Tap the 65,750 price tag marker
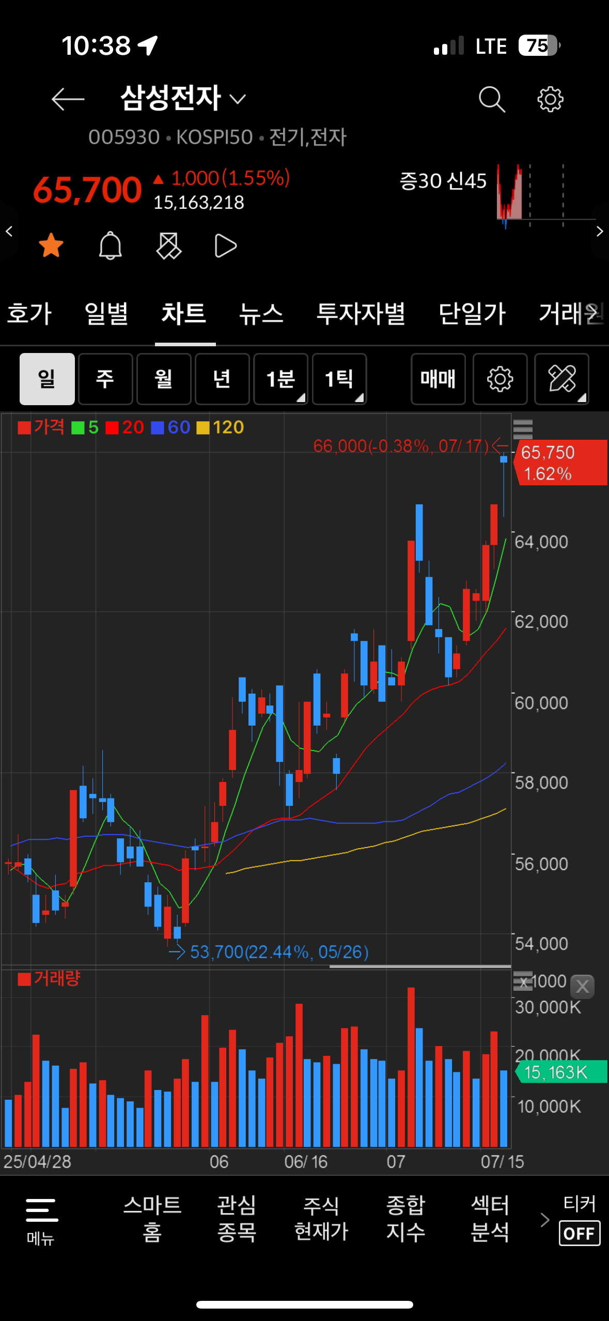 [x=561, y=463]
